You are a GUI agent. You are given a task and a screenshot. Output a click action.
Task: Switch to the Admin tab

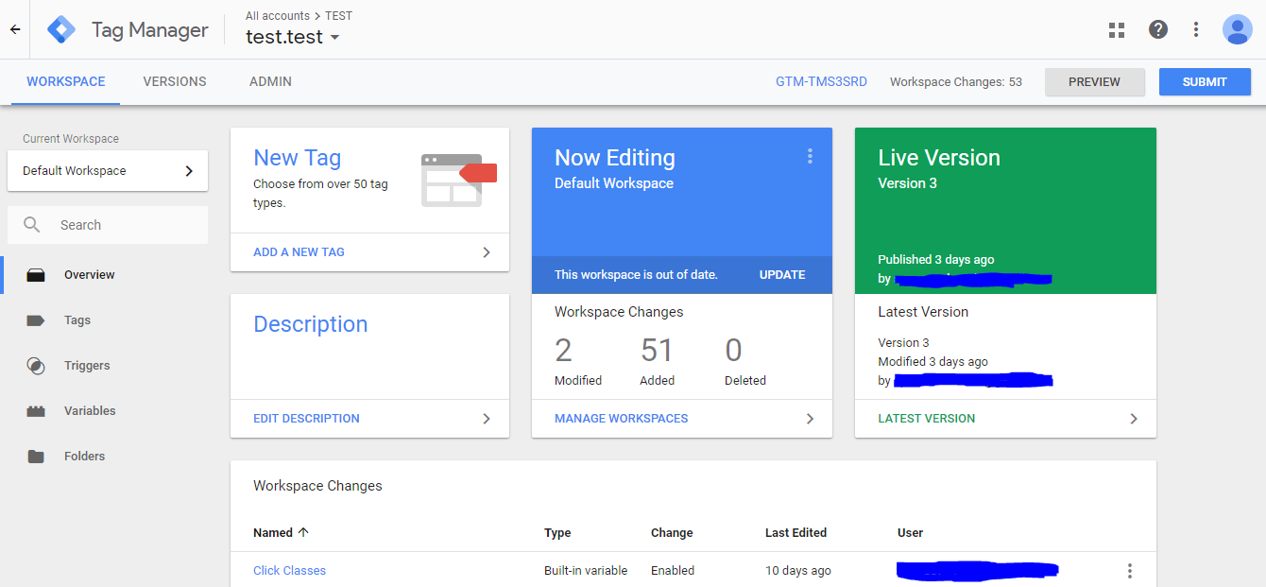[x=270, y=82]
